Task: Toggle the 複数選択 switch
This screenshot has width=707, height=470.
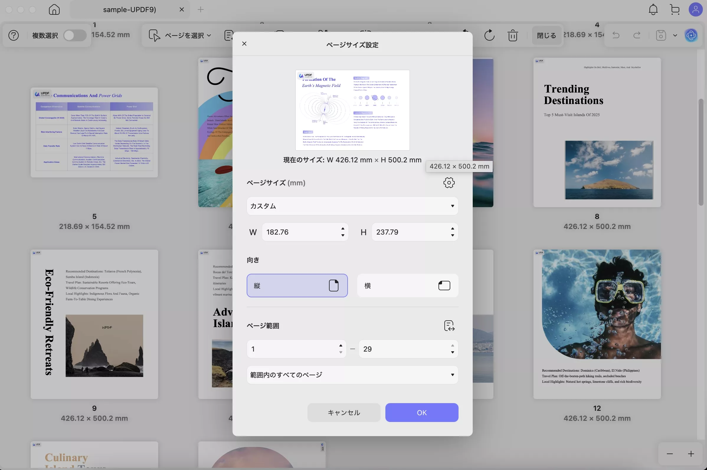Action: coord(75,35)
